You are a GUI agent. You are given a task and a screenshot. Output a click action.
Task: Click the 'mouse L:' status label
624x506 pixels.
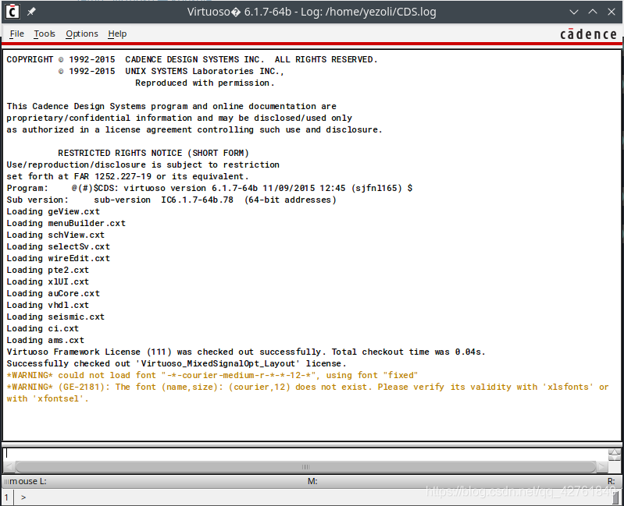coord(28,481)
